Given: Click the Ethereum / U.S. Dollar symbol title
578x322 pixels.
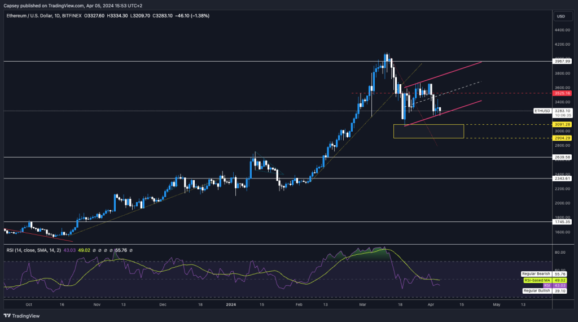Looking at the screenshot, I should coord(28,16).
